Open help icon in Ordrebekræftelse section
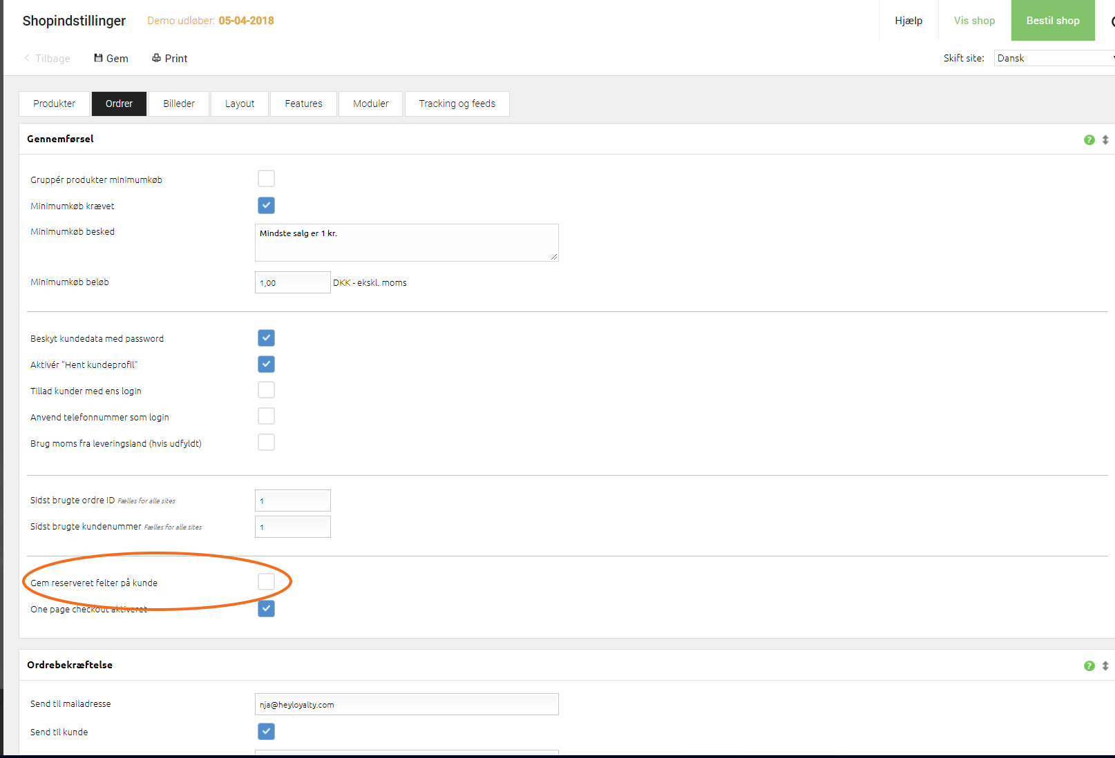The image size is (1115, 758). [1089, 665]
